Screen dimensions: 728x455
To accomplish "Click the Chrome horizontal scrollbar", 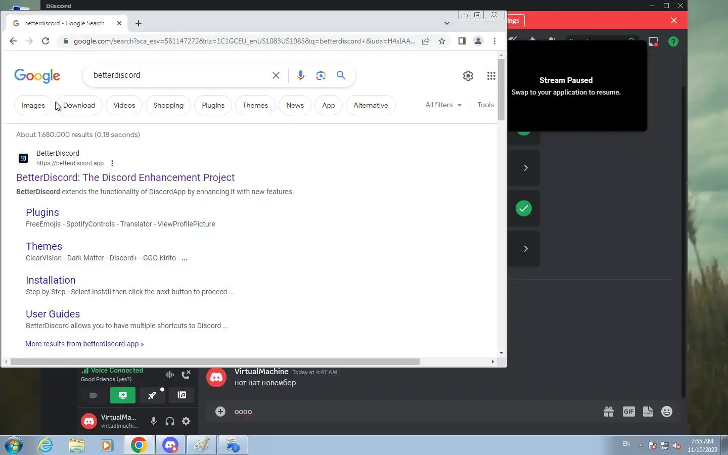I will [x=215, y=361].
